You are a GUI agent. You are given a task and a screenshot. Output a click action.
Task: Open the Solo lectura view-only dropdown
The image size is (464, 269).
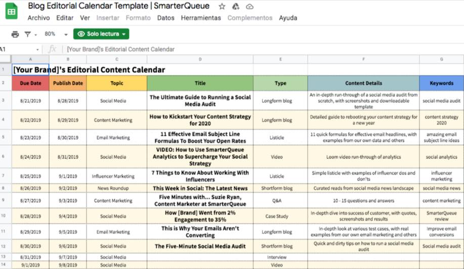coord(101,34)
